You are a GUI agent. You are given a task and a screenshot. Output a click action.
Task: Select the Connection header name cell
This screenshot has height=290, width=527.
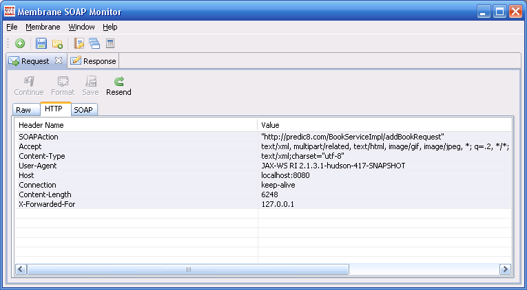pos(136,185)
